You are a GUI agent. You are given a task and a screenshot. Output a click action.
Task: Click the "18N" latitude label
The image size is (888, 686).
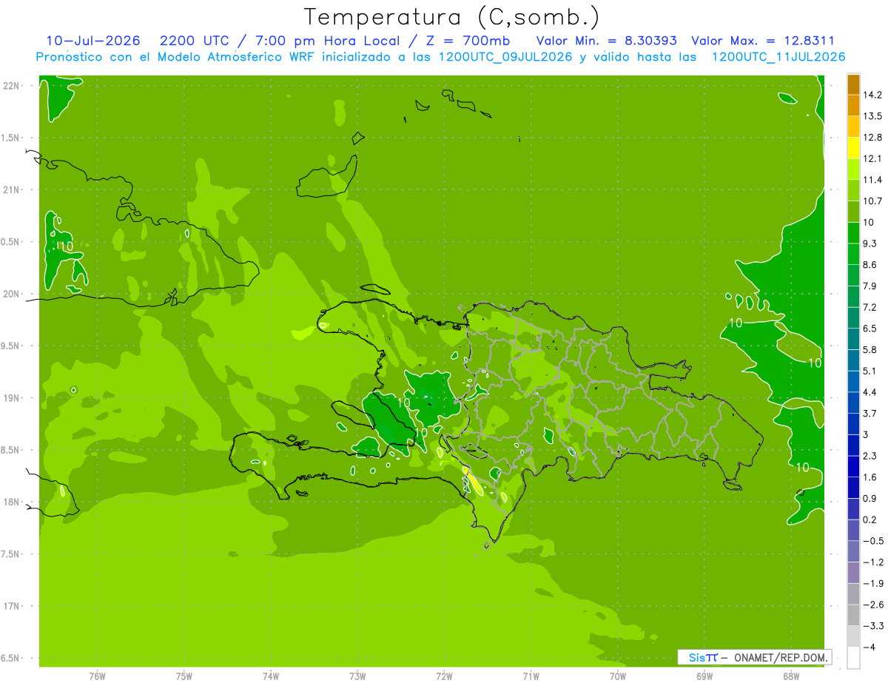point(13,502)
